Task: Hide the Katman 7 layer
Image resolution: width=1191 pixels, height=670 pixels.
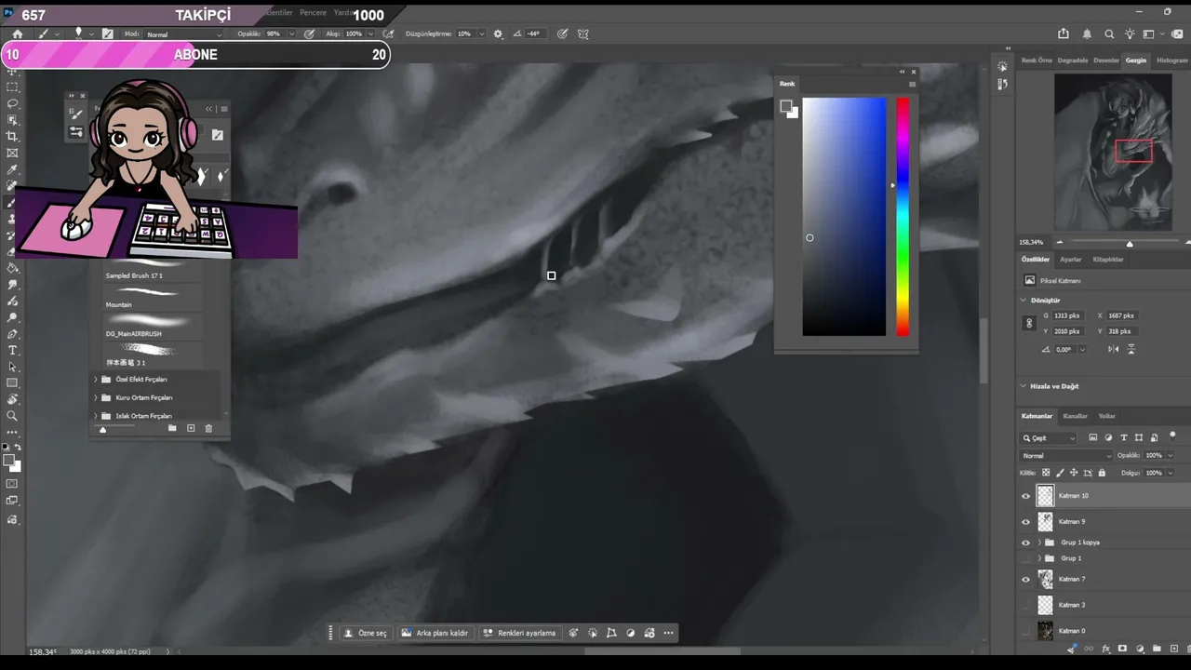Action: pyautogui.click(x=1026, y=579)
